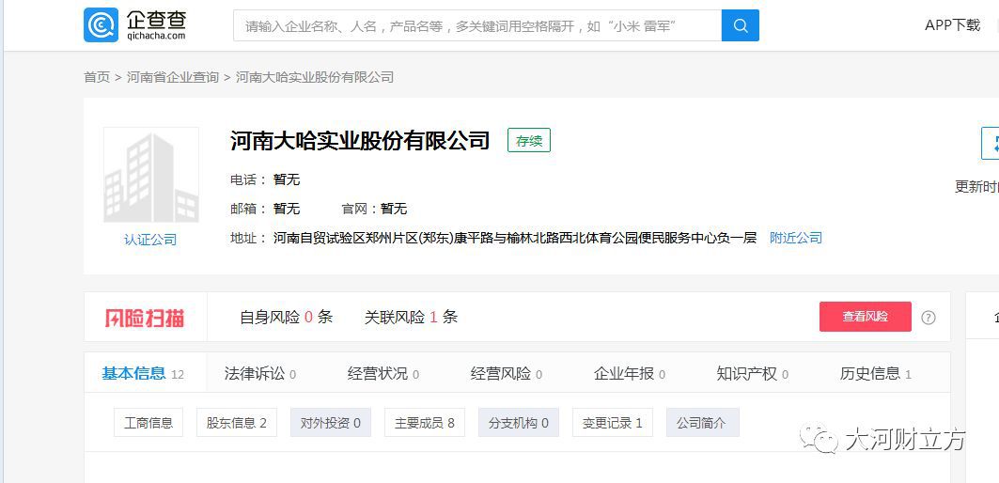Click the blue search magnifier button
This screenshot has width=999, height=483.
(741, 25)
